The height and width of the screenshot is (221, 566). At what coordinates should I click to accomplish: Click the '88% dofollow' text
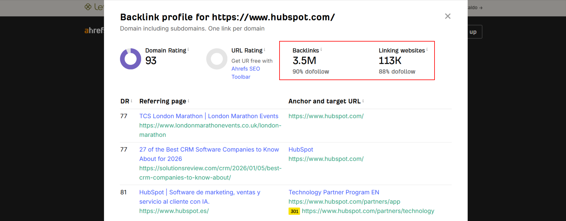coord(397,72)
